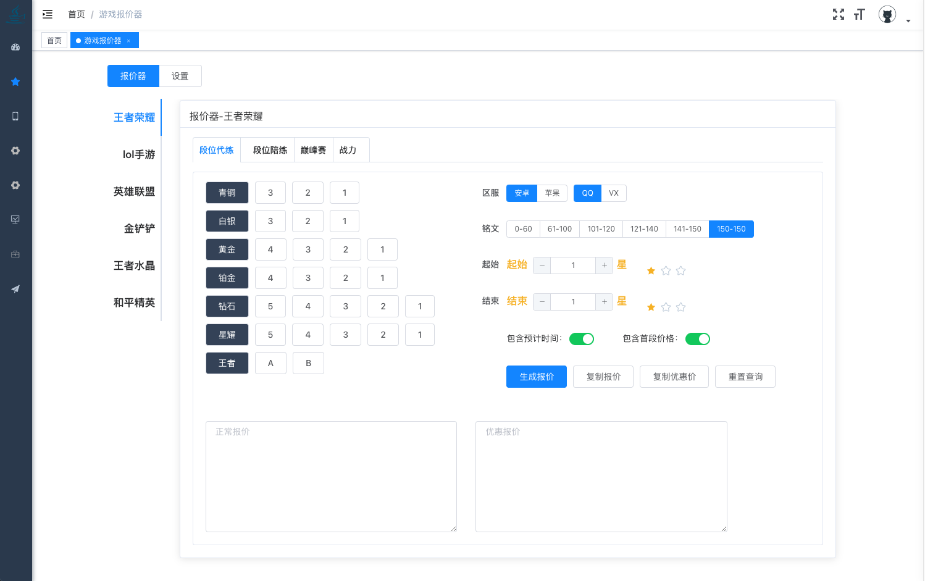The height and width of the screenshot is (581, 925).
Task: Click 复制优惠价 button
Action: click(x=674, y=377)
